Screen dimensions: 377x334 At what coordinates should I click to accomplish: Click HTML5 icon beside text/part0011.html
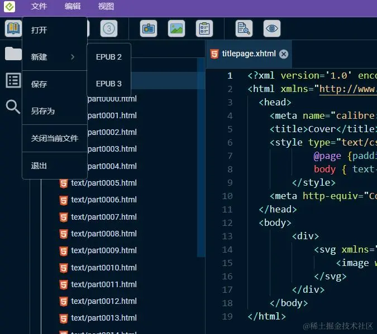coord(64,285)
